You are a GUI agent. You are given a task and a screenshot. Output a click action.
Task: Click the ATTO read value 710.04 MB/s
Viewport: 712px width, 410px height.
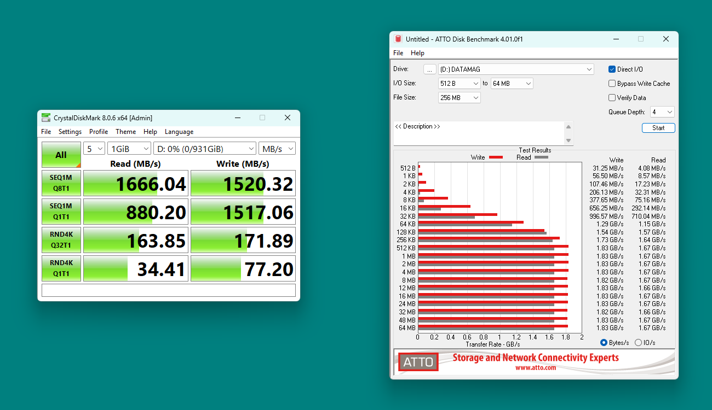(649, 216)
